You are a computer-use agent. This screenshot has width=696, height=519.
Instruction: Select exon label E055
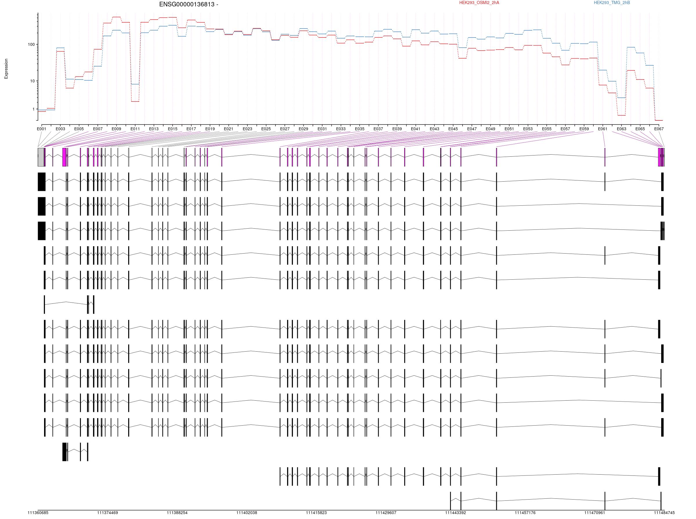point(546,129)
